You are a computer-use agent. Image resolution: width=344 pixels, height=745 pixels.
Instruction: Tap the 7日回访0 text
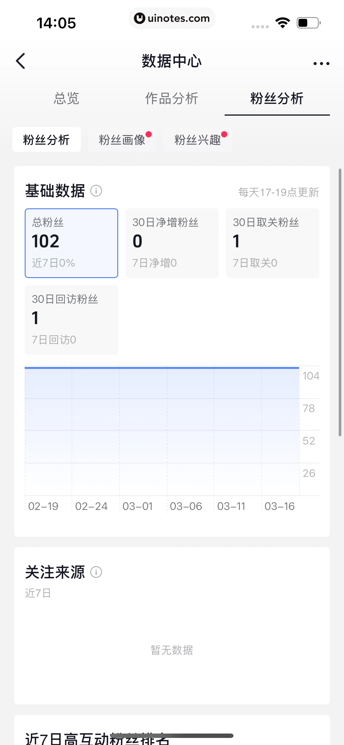click(54, 340)
